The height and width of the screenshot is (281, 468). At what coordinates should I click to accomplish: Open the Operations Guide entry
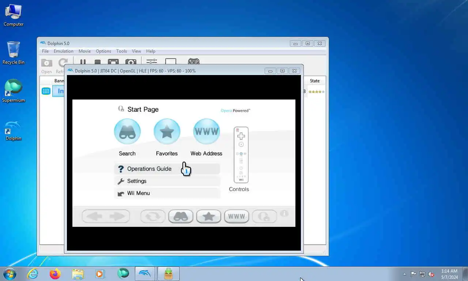[167, 169]
